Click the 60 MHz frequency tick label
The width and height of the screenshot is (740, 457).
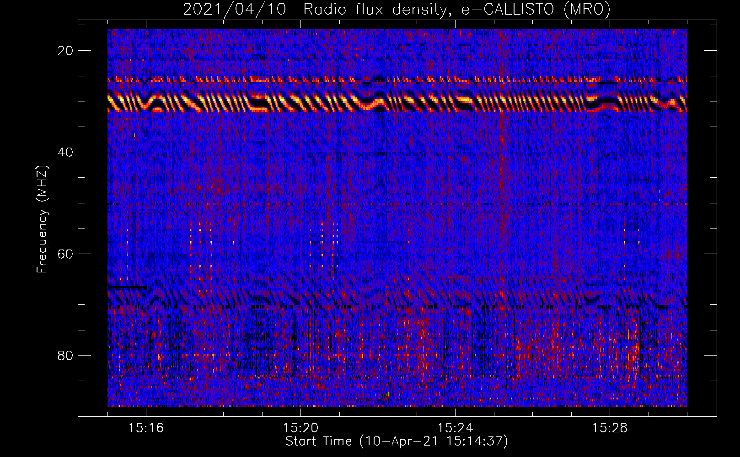tap(66, 254)
